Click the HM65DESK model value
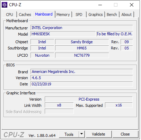141x140 pixels. pos(63,34)
